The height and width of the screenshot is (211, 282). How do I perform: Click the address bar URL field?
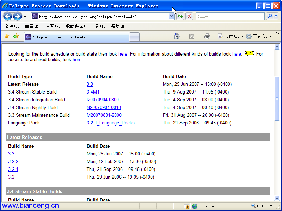[100, 17]
